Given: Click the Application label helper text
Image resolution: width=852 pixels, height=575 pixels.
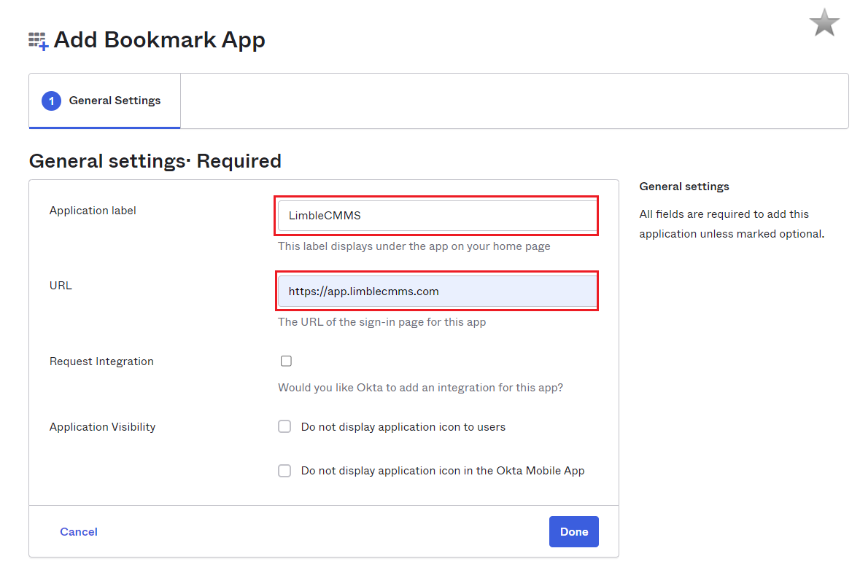Looking at the screenshot, I should [414, 246].
